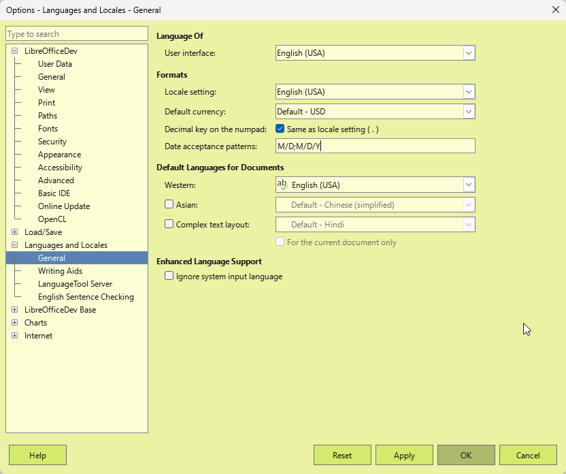Expand the LibreOfficeDev Base node
The image size is (566, 474).
[x=15, y=310]
